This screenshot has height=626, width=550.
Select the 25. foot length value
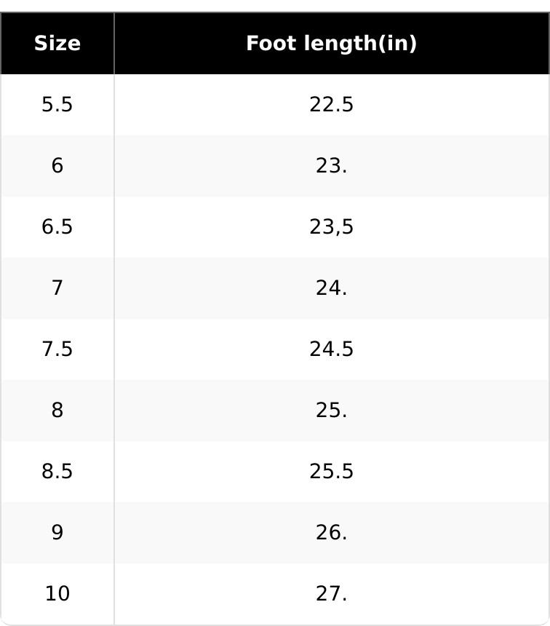331,411
